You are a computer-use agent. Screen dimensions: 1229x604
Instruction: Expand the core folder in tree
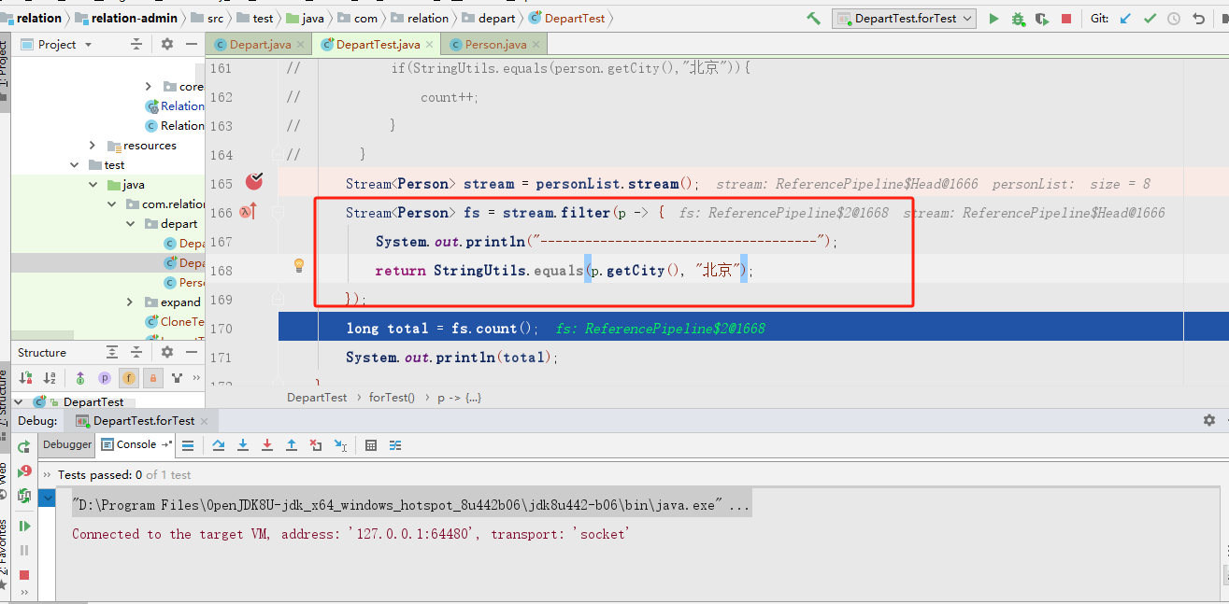pyautogui.click(x=149, y=86)
